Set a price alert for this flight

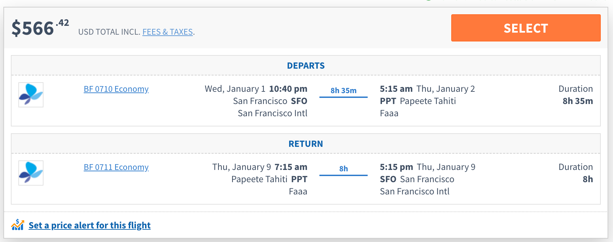(x=89, y=225)
